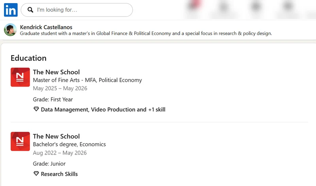Click Kendrick Castellanos profile photo
The height and width of the screenshot is (186, 316).
click(10, 30)
